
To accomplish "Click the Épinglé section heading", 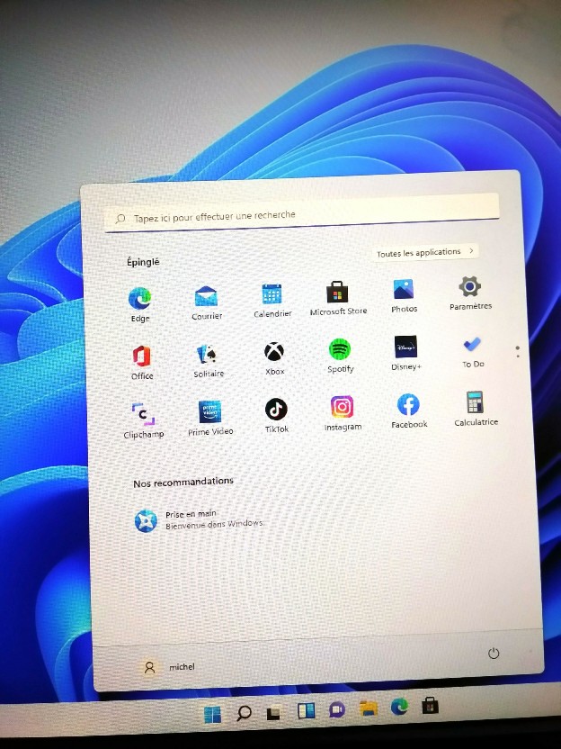I will click(143, 262).
